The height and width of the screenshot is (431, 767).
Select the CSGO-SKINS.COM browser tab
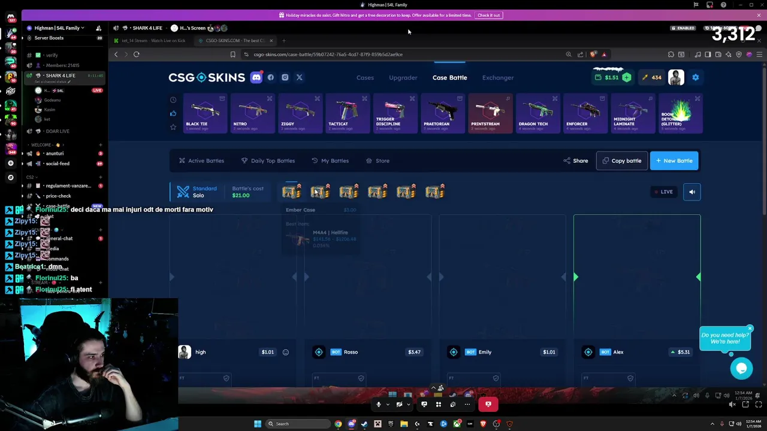click(235, 41)
